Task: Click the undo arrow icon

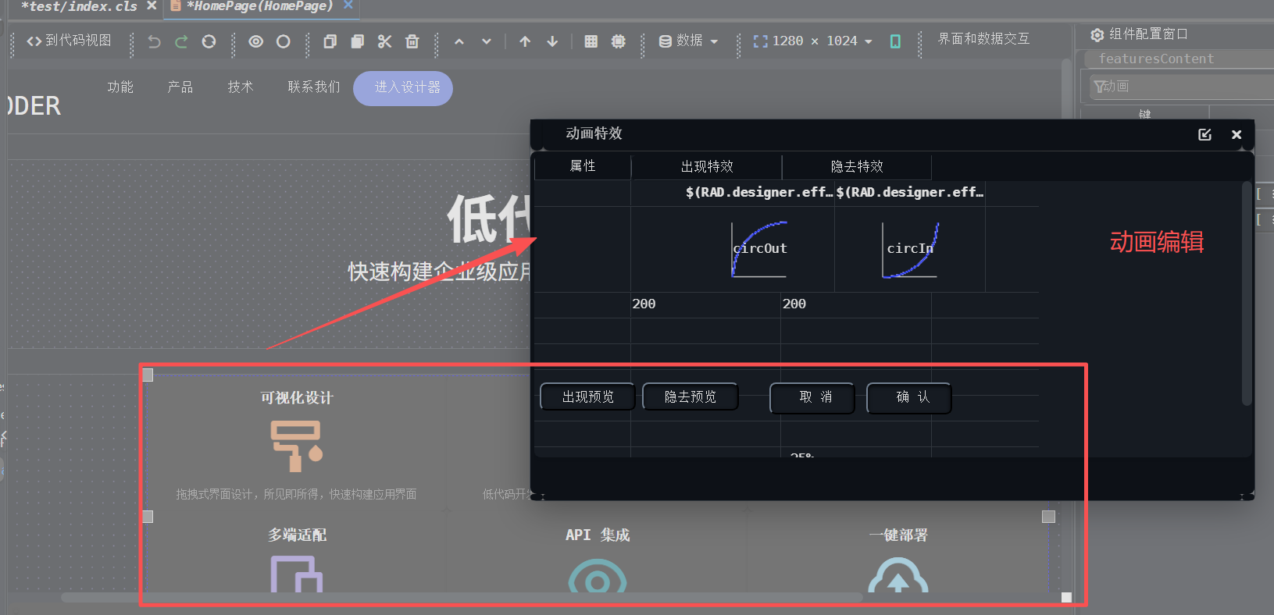Action: coord(154,41)
